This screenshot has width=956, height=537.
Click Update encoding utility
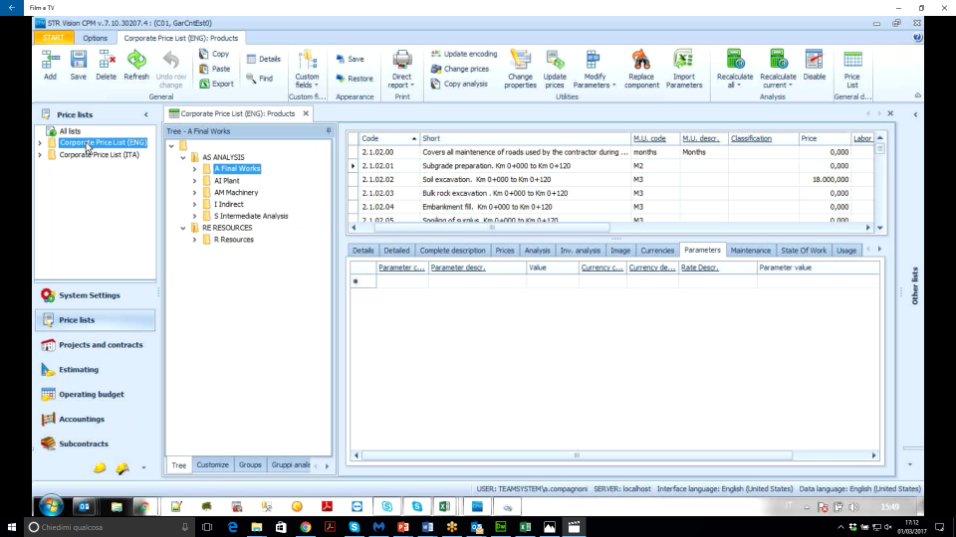coord(464,54)
